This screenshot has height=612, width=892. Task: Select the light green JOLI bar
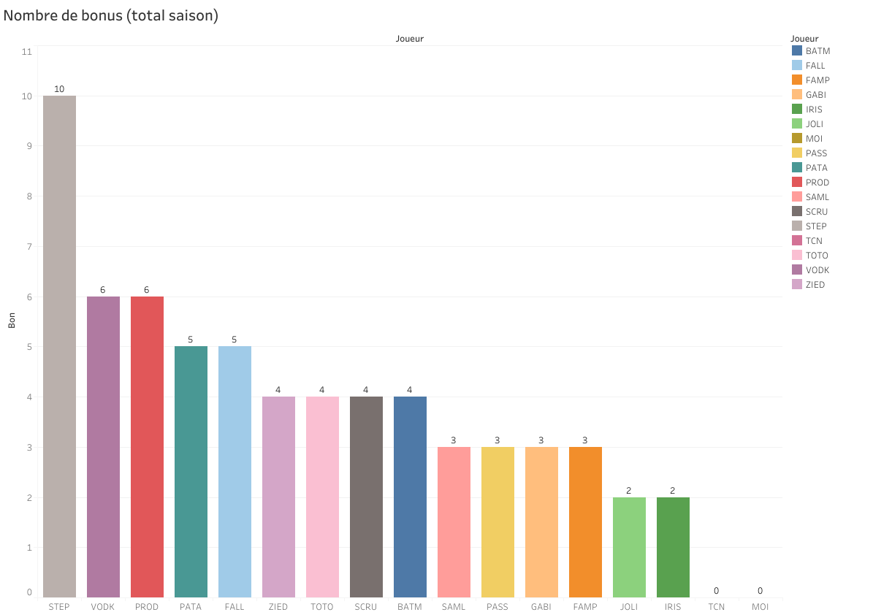(x=629, y=547)
